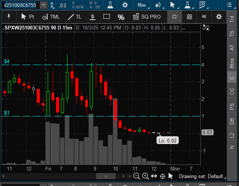Open the drawing toolbar gear settings

click(219, 17)
